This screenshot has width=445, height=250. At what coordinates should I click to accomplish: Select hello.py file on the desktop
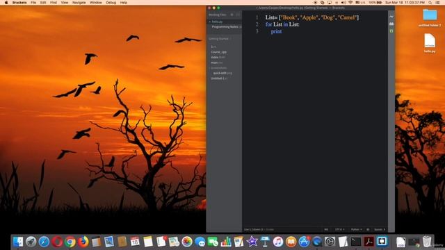(430, 43)
